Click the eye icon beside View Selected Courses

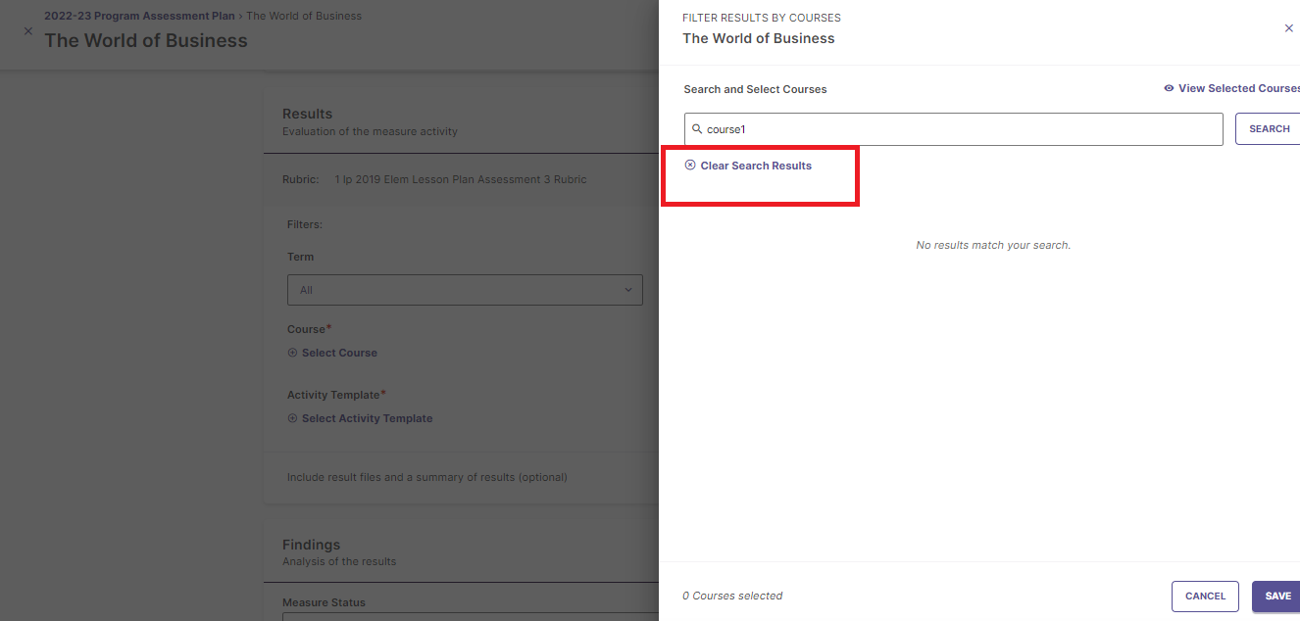1168,88
